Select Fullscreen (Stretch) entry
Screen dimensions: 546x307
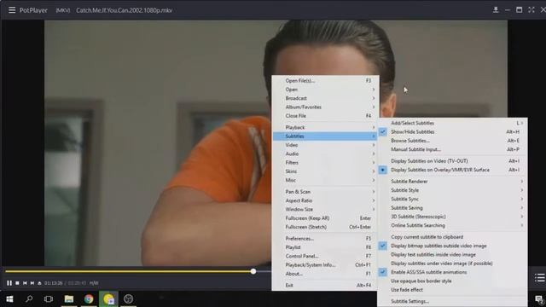pyautogui.click(x=325, y=227)
